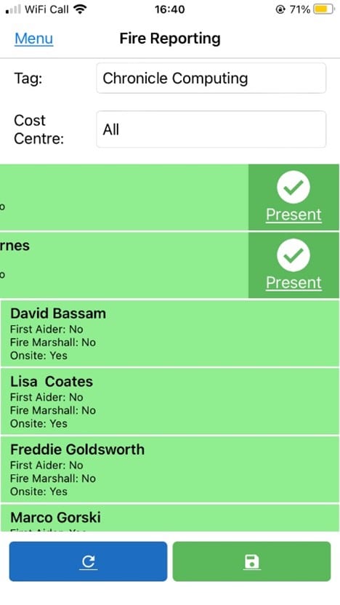Tap the rotation lock icon near 71%
The image size is (340, 605).
point(280,9)
